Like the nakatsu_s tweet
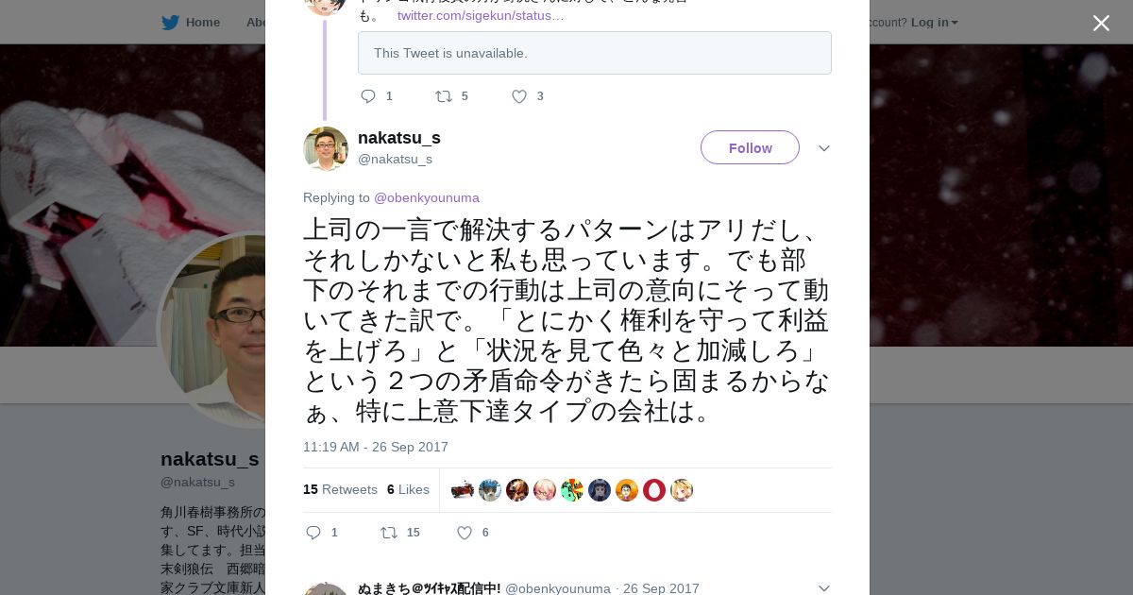The height and width of the screenshot is (595, 1133). [x=465, y=533]
